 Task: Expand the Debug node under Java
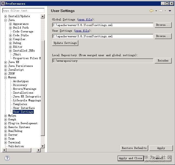pyautogui.click(x=10, y=43)
